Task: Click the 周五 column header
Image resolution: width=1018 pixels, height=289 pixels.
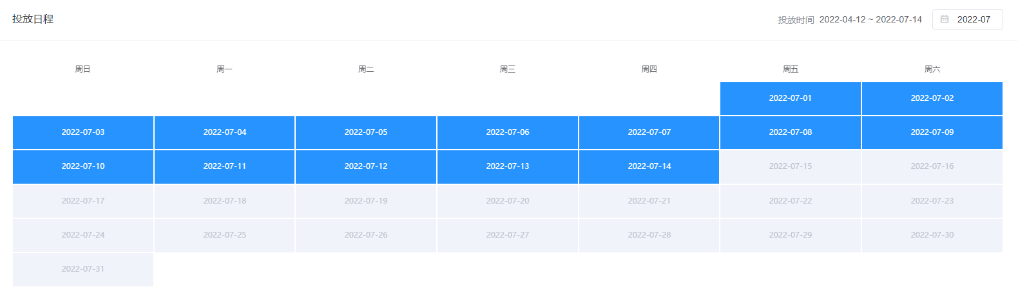Action: [791, 69]
